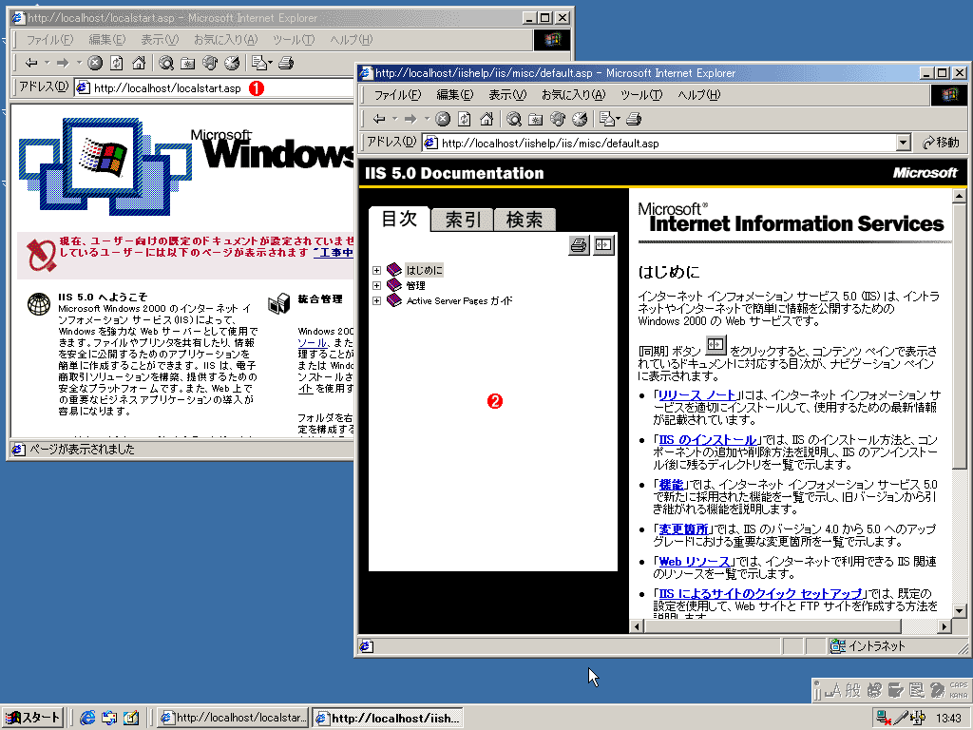Open ツール(T) menu in IIS help window
The height and width of the screenshot is (730, 973).
[x=641, y=95]
